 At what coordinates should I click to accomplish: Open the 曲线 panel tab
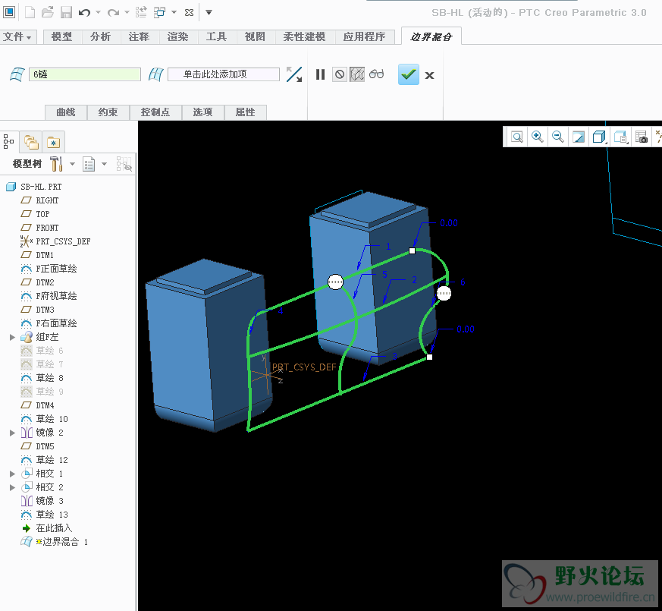[x=66, y=112]
